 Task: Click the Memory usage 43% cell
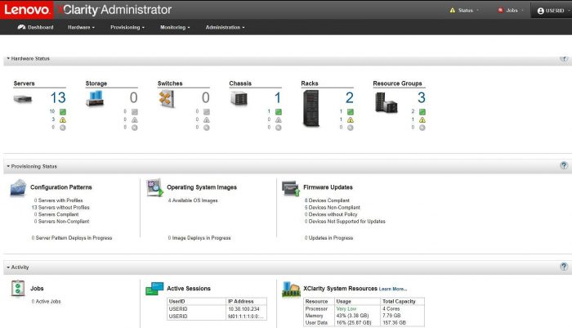tap(358, 316)
